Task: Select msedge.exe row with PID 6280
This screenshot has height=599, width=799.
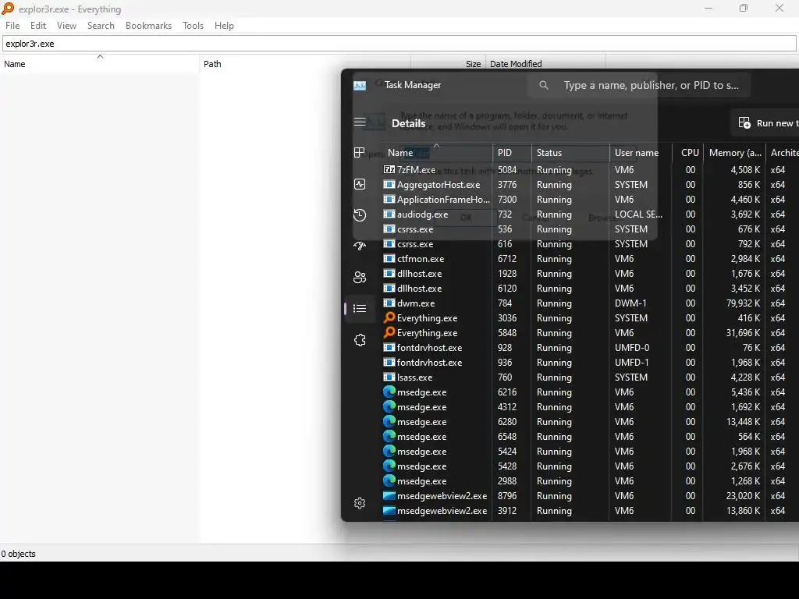Action: 590,421
